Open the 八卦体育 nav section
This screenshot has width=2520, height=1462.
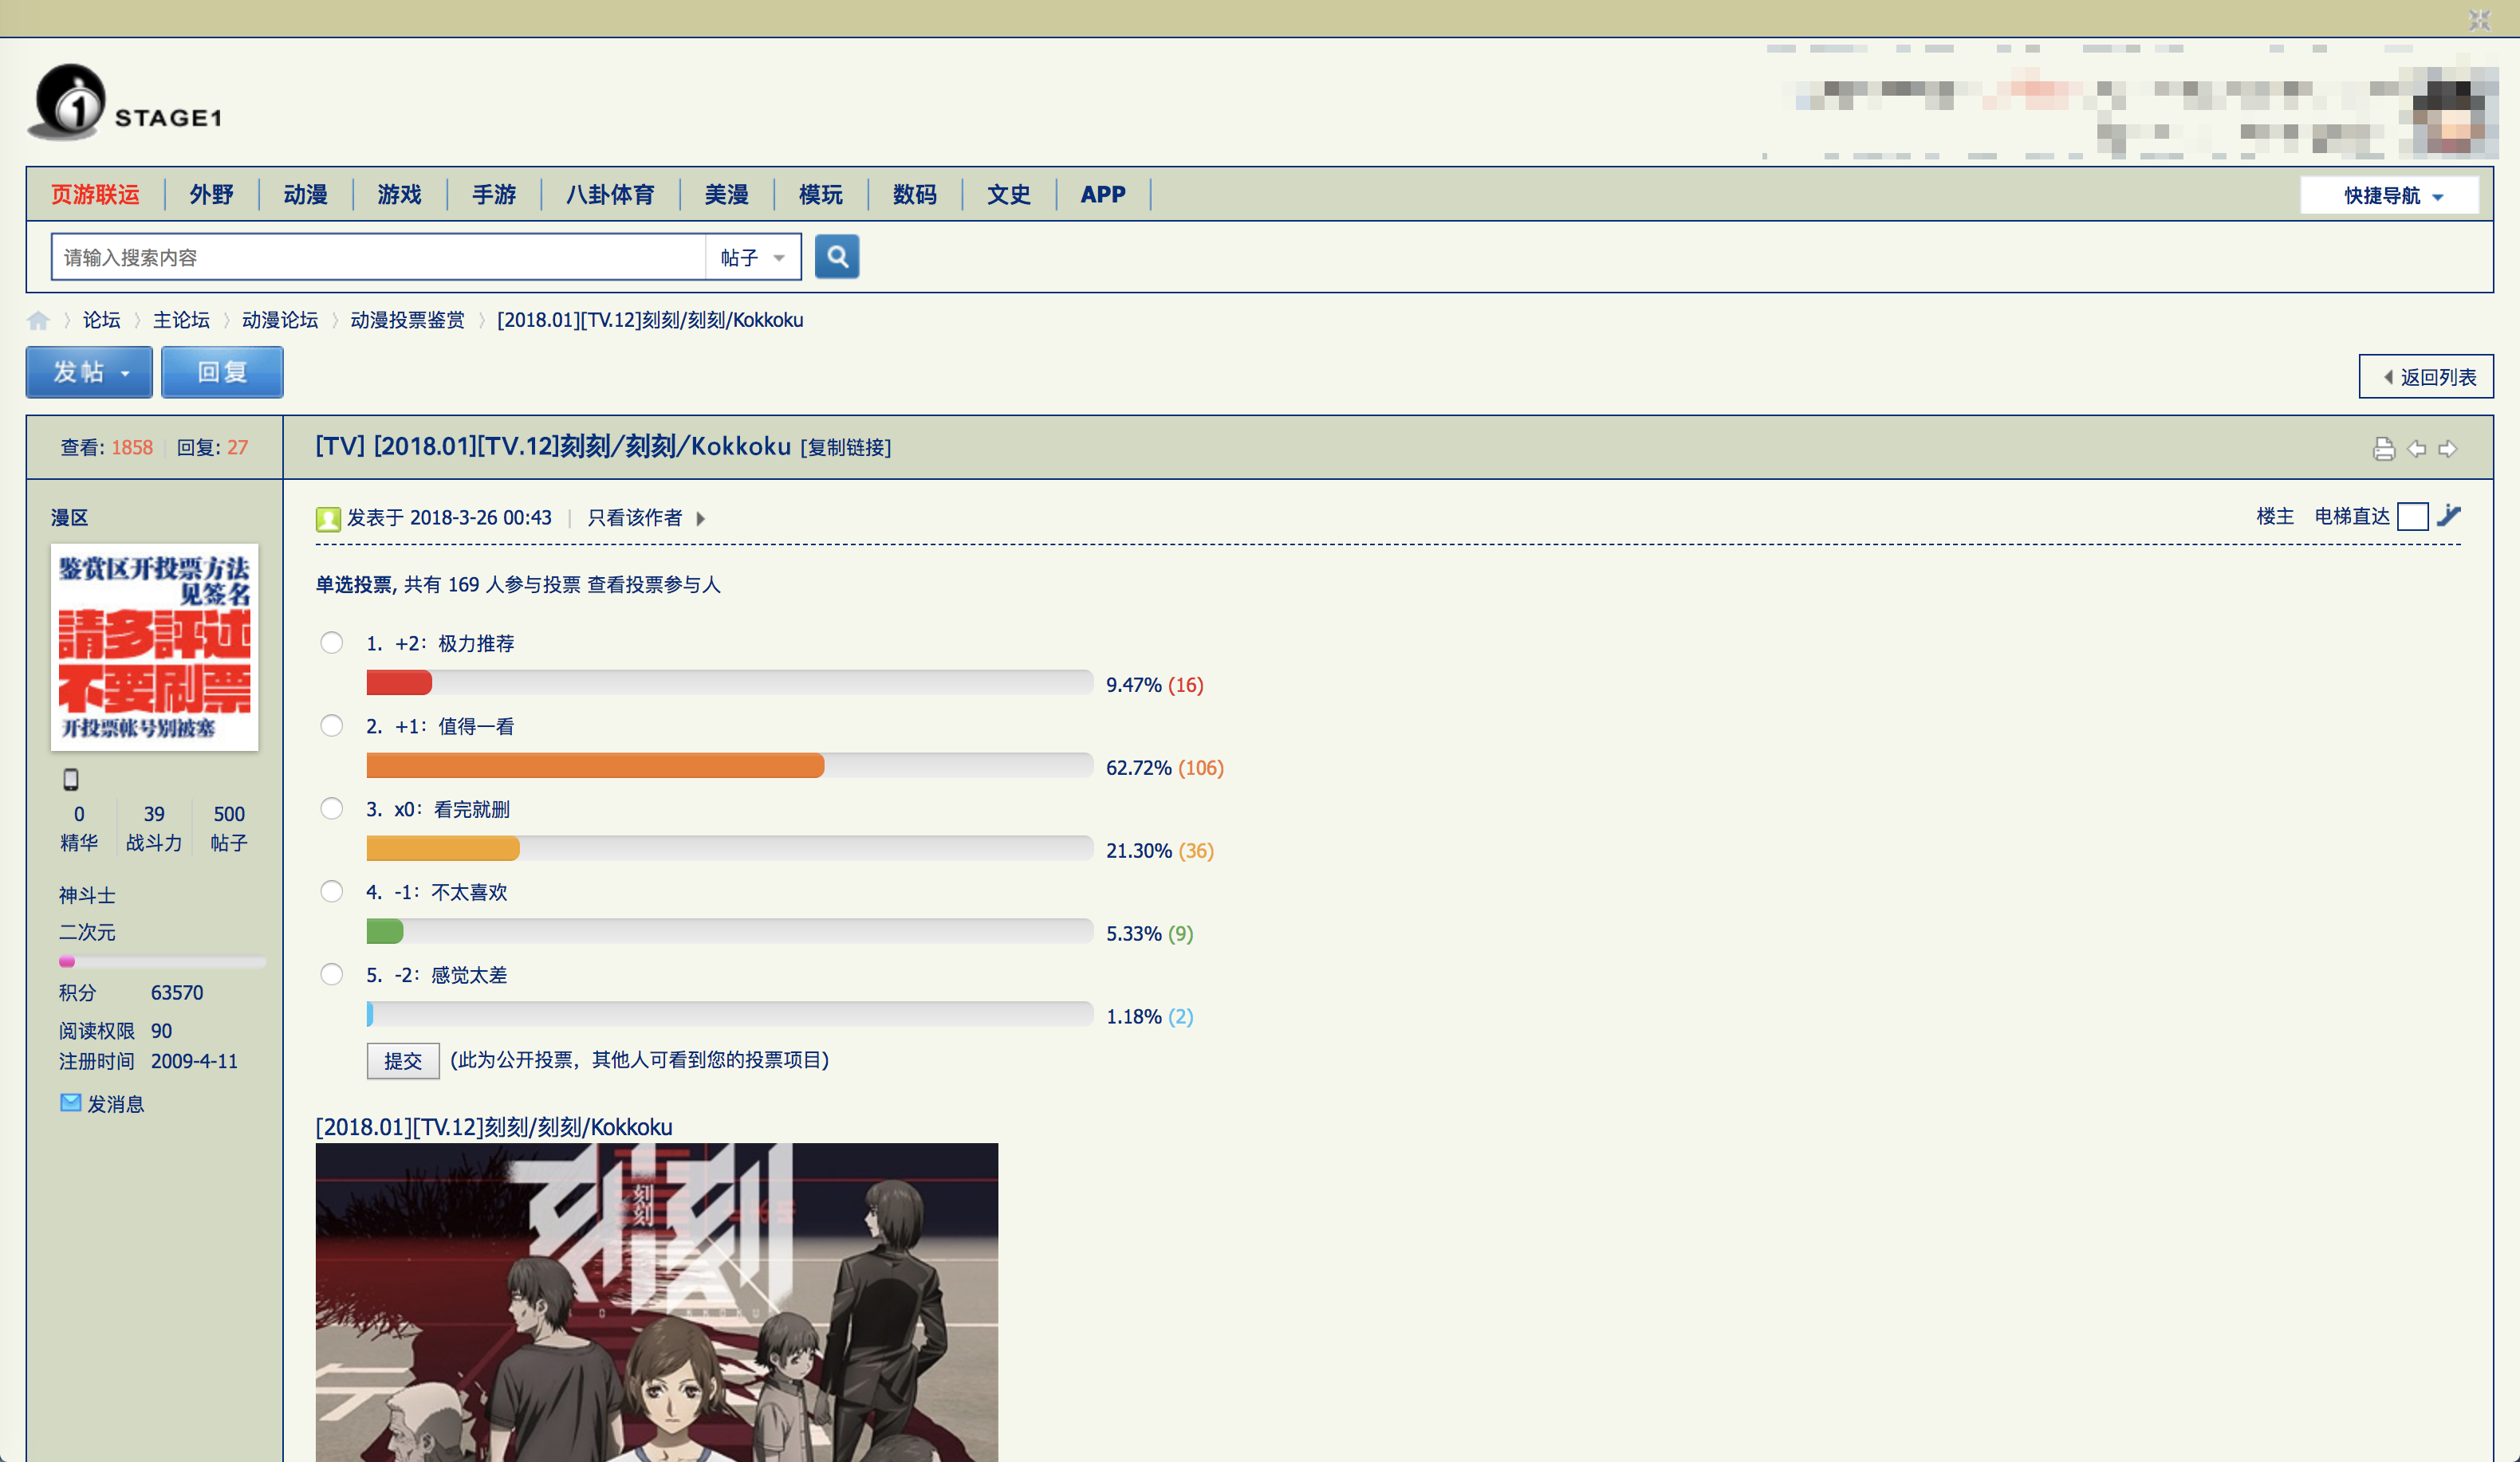pos(610,194)
